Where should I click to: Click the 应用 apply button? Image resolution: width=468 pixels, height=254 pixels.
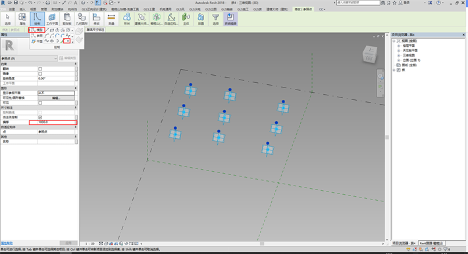(68, 243)
